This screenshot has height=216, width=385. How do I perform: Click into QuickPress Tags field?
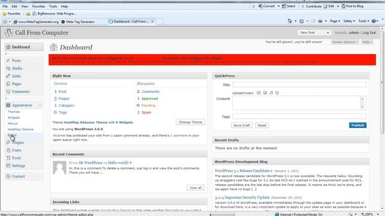(300, 116)
